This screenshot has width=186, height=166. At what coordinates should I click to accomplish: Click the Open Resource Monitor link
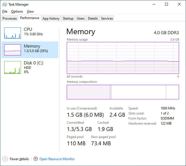pyautogui.click(x=57, y=159)
